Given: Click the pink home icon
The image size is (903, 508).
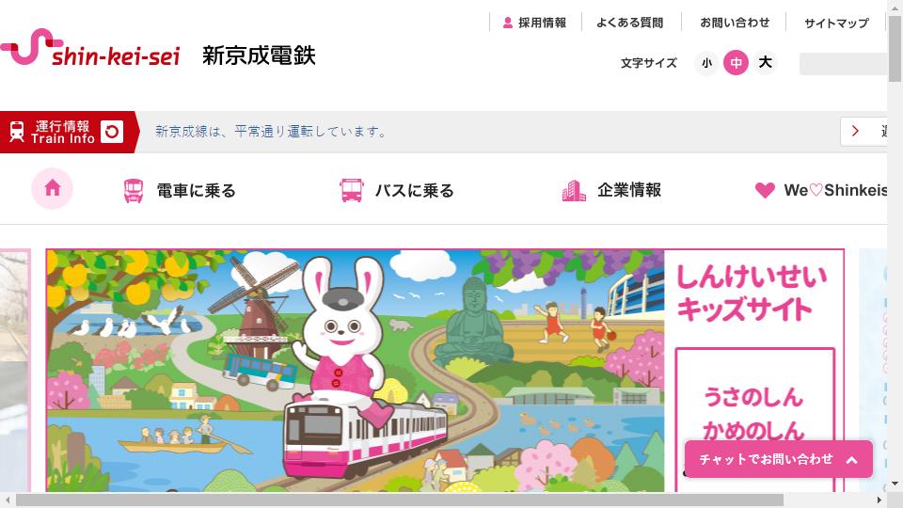Looking at the screenshot, I should click(52, 188).
